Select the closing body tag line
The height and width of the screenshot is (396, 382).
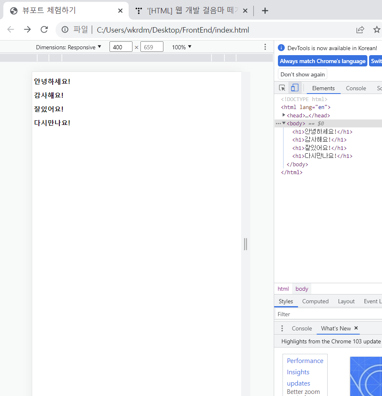tap(297, 165)
